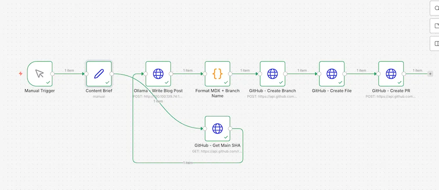439x190 pixels.
Task: Open the Content Brief pencil icon node
Action: pyautogui.click(x=99, y=74)
